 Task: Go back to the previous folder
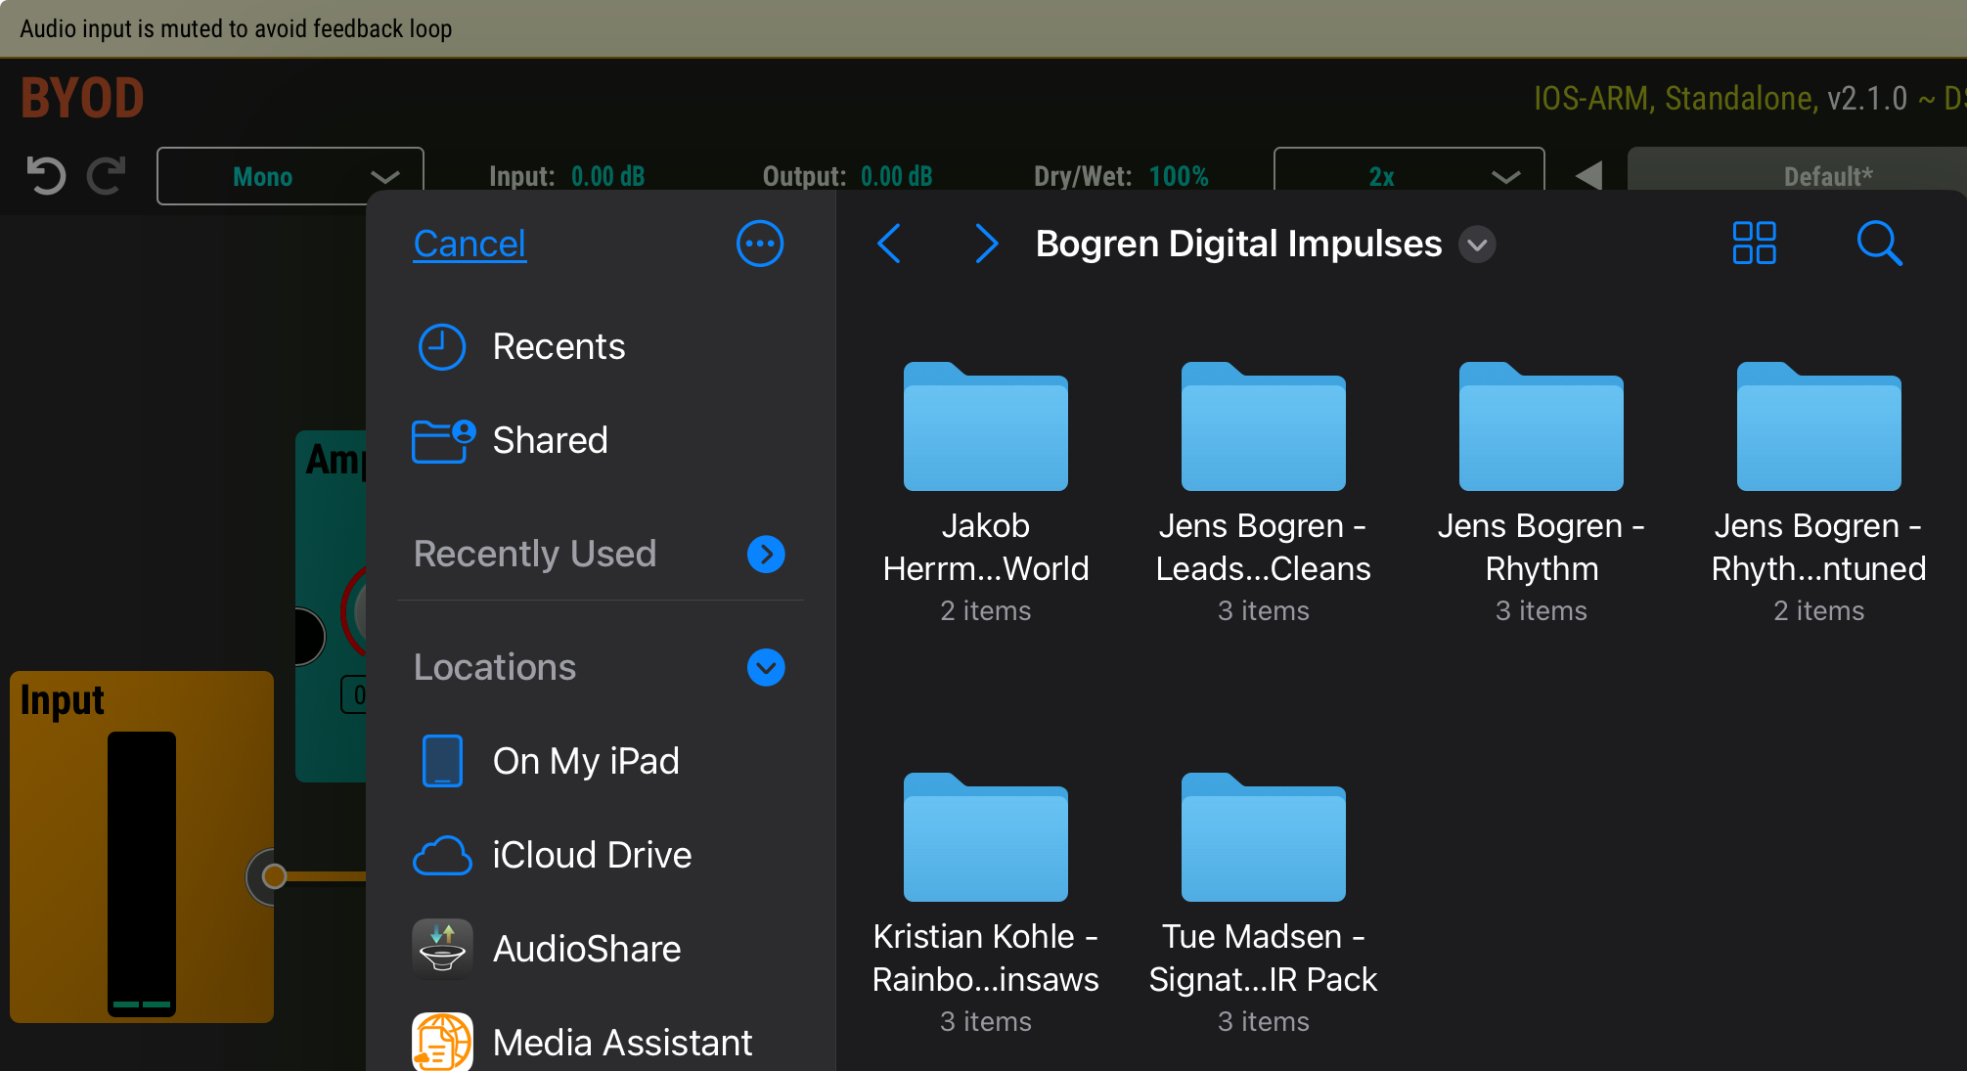(889, 244)
